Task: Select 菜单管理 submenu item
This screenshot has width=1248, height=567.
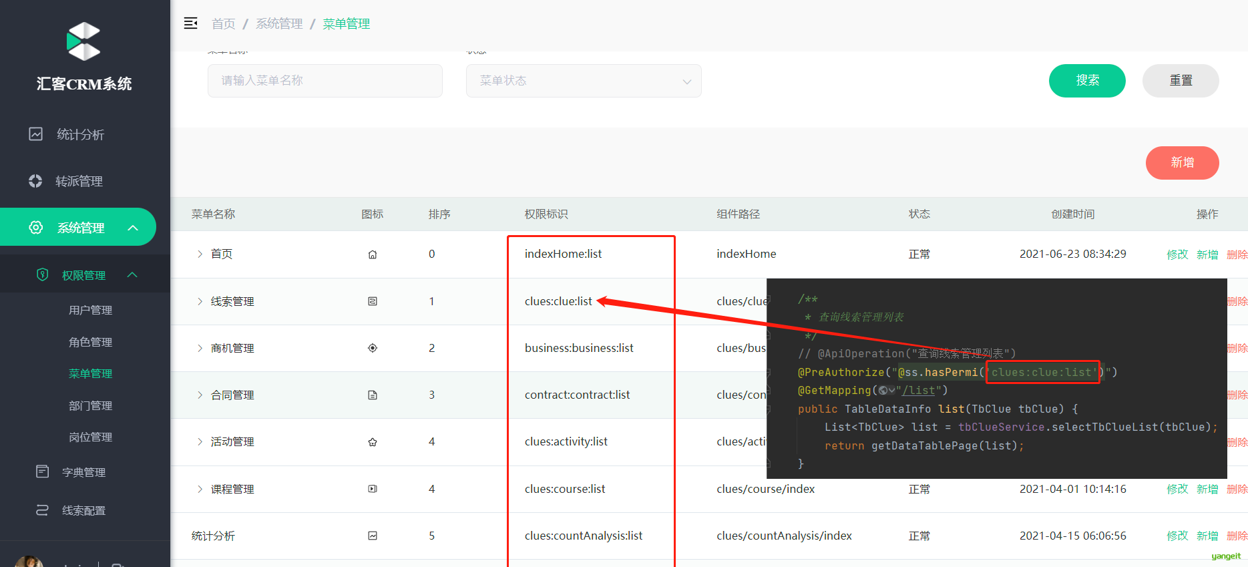Action: coord(90,373)
